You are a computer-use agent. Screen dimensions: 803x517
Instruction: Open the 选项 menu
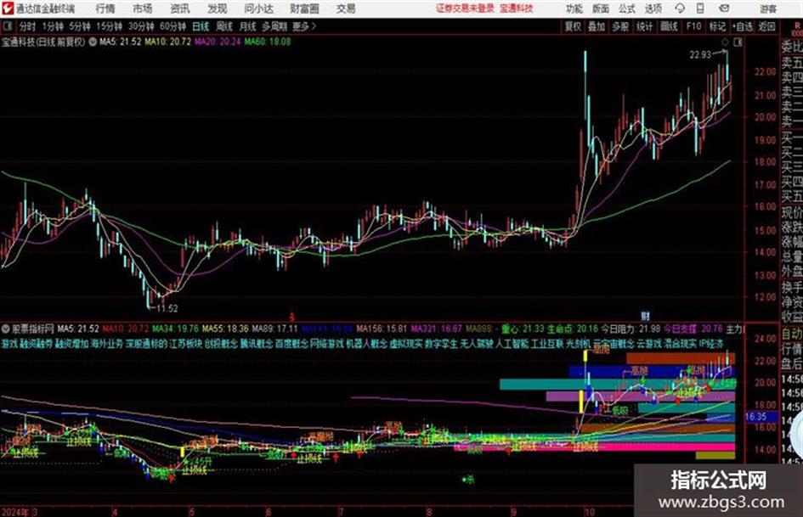(x=653, y=8)
